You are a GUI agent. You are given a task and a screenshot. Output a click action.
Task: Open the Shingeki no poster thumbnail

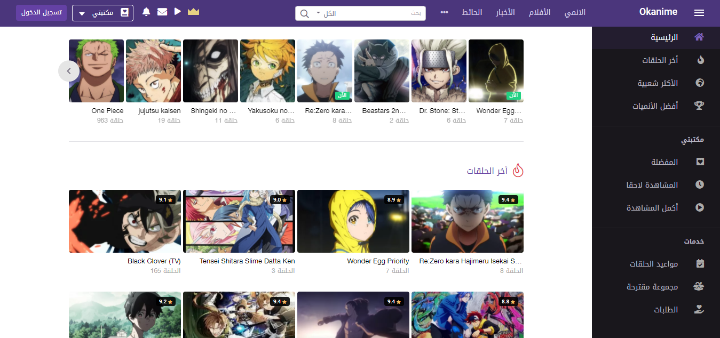[210, 71]
